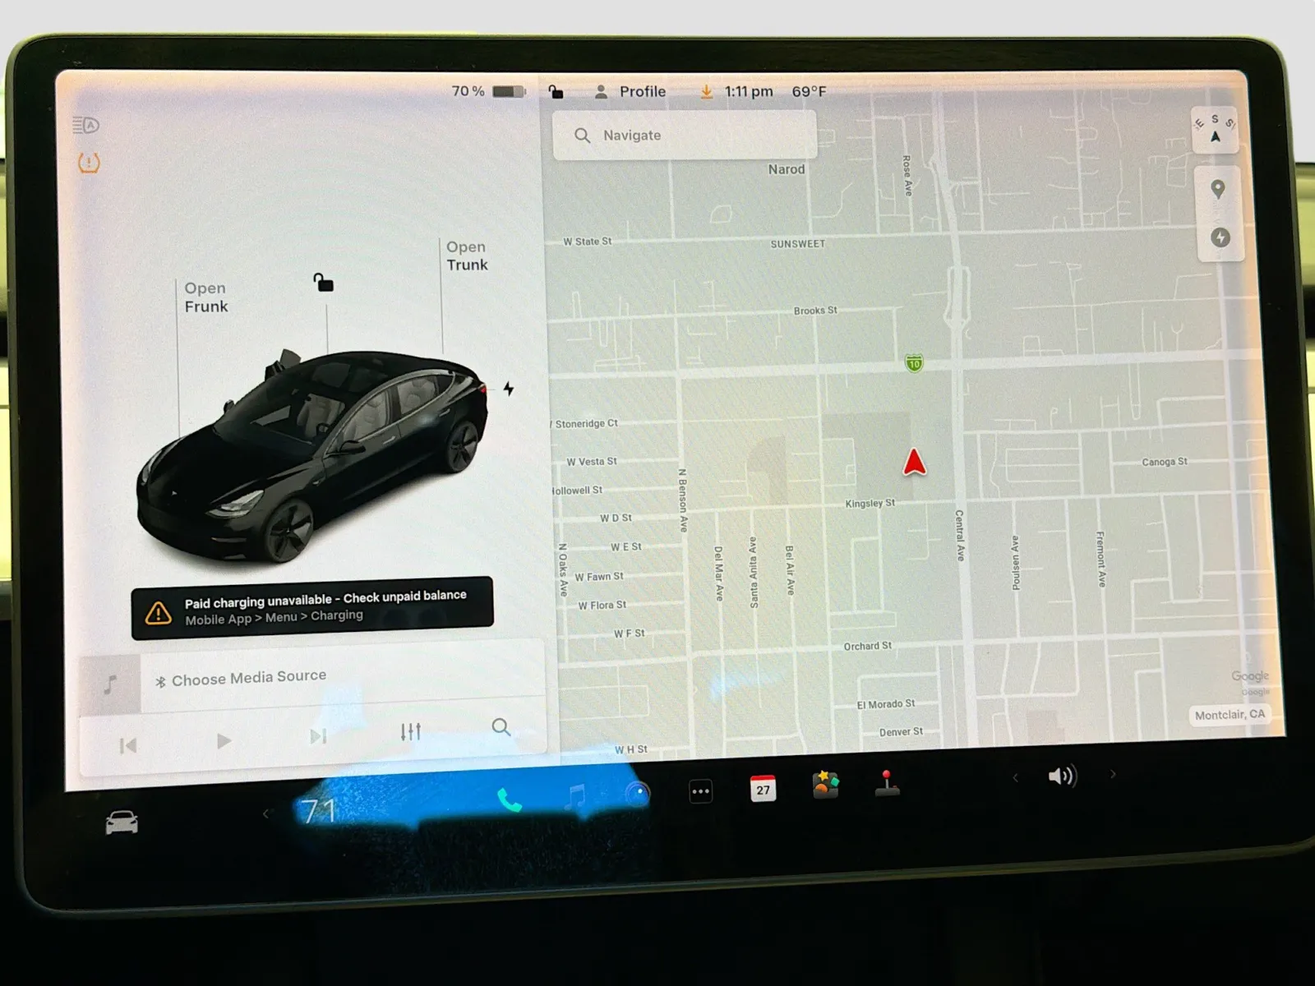Image resolution: width=1315 pixels, height=986 pixels.
Task: Open charge port via lightning bolt icon
Action: 509,389
